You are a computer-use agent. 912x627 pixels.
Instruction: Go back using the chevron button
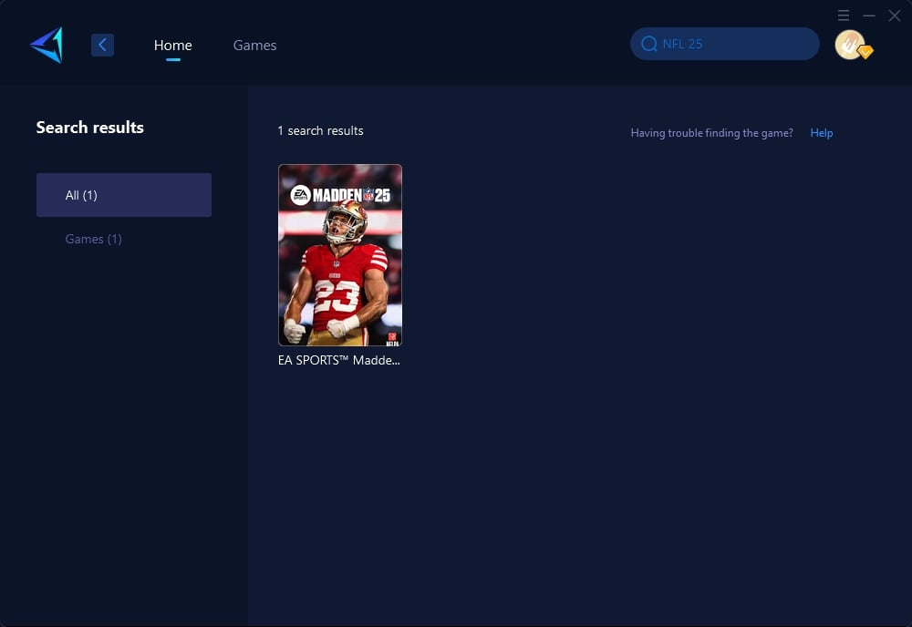102,45
